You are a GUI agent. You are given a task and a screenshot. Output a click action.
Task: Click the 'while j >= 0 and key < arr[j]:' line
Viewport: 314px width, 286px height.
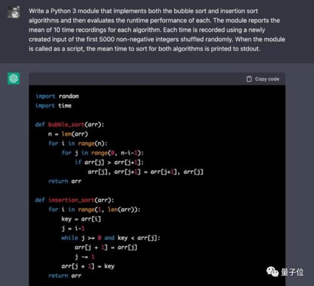point(111,238)
